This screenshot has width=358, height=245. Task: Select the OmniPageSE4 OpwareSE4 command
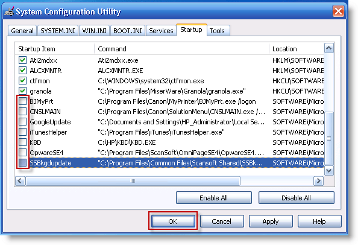pos(181,153)
